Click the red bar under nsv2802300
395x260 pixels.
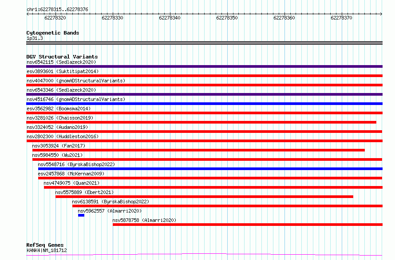(204, 141)
